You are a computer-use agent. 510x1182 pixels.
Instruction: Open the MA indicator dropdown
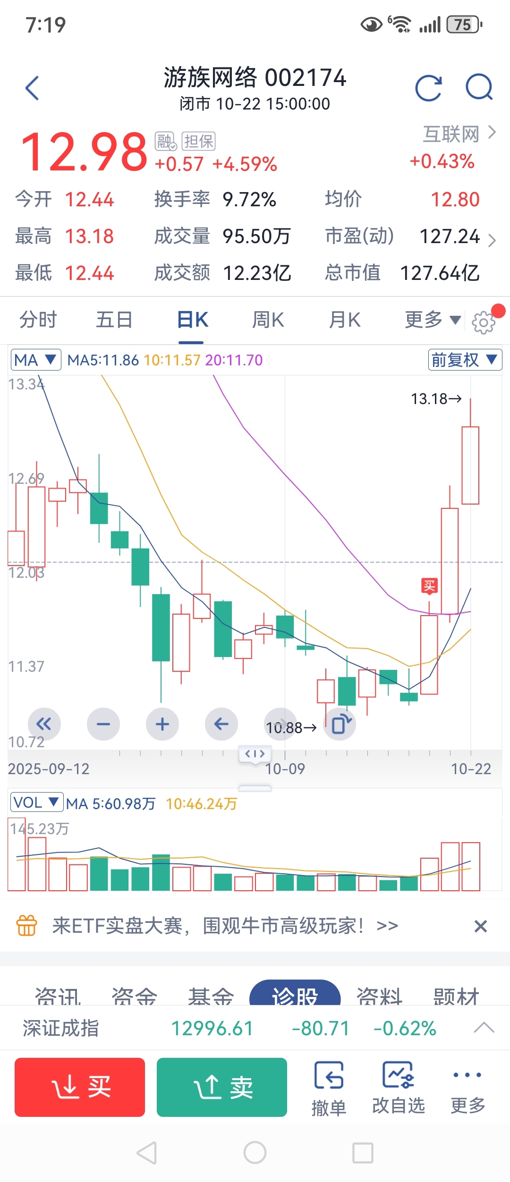36,360
